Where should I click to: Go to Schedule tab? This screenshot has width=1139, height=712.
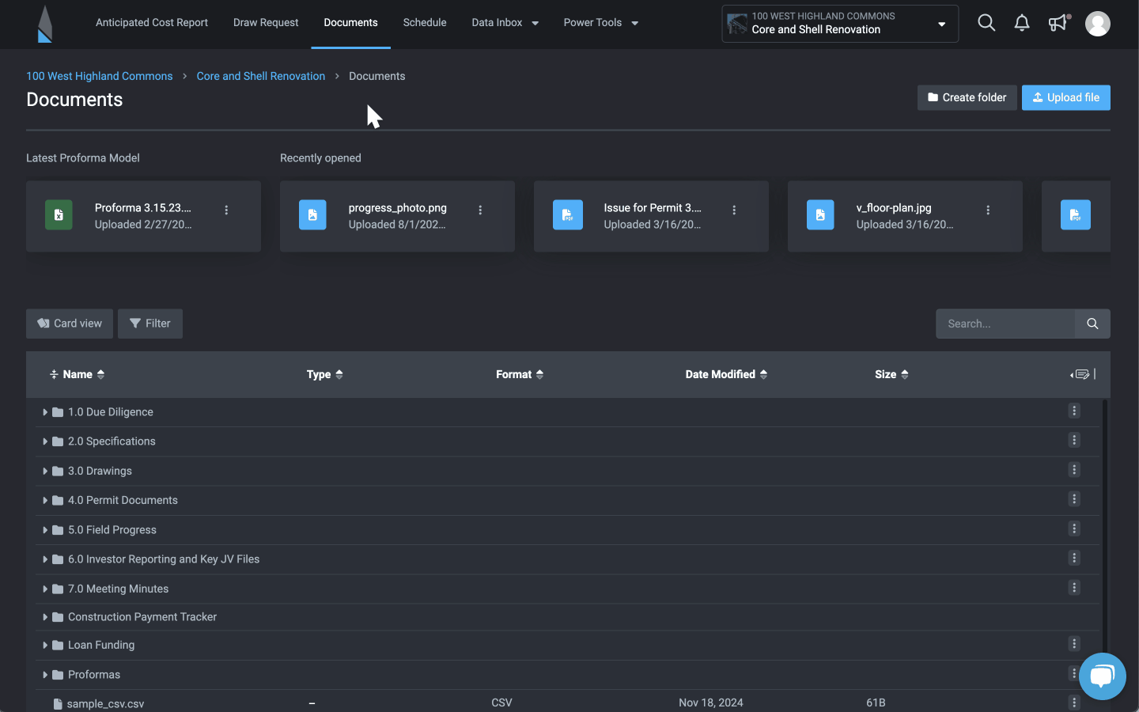pos(425,23)
